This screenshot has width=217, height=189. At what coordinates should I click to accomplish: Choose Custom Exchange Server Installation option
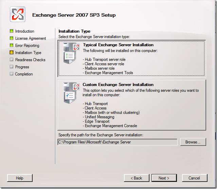(132, 105)
